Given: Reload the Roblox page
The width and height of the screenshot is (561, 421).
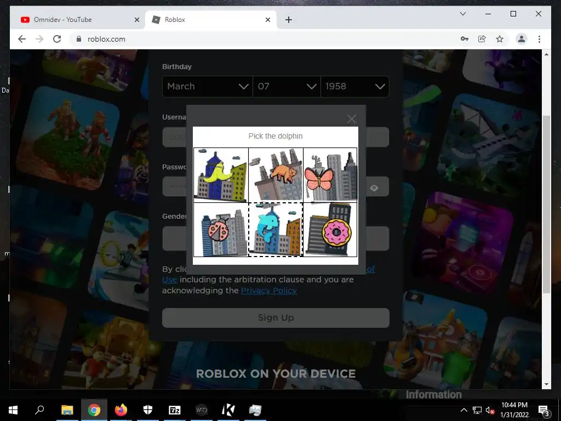Looking at the screenshot, I should (x=57, y=39).
